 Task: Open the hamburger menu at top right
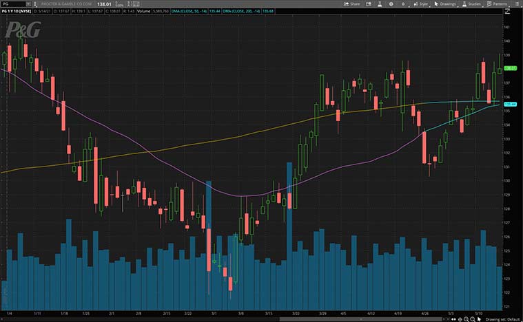(517, 3)
